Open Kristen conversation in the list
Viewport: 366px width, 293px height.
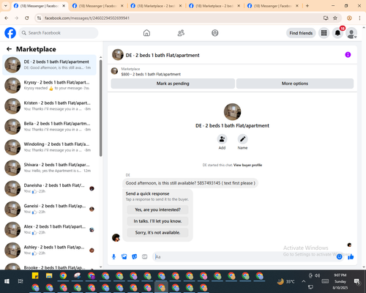point(49,106)
